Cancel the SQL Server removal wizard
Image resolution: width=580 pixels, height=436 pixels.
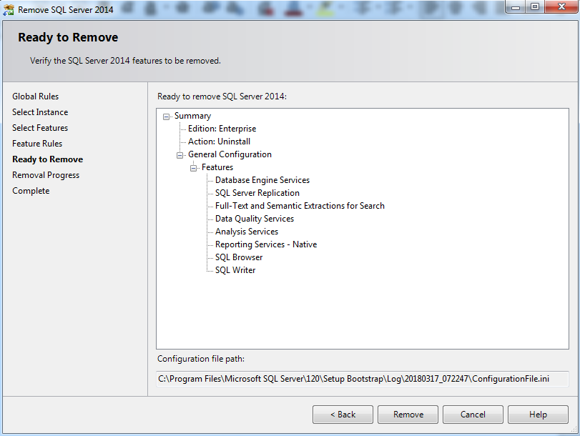472,415
